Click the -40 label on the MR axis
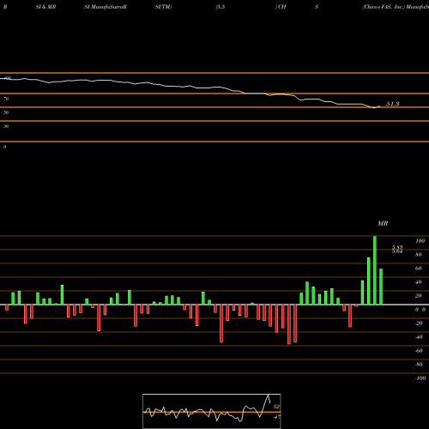Screen dimensions: 429x429 (x=419, y=337)
